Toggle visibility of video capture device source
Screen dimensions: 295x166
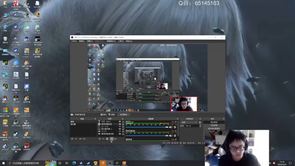pos(119,124)
